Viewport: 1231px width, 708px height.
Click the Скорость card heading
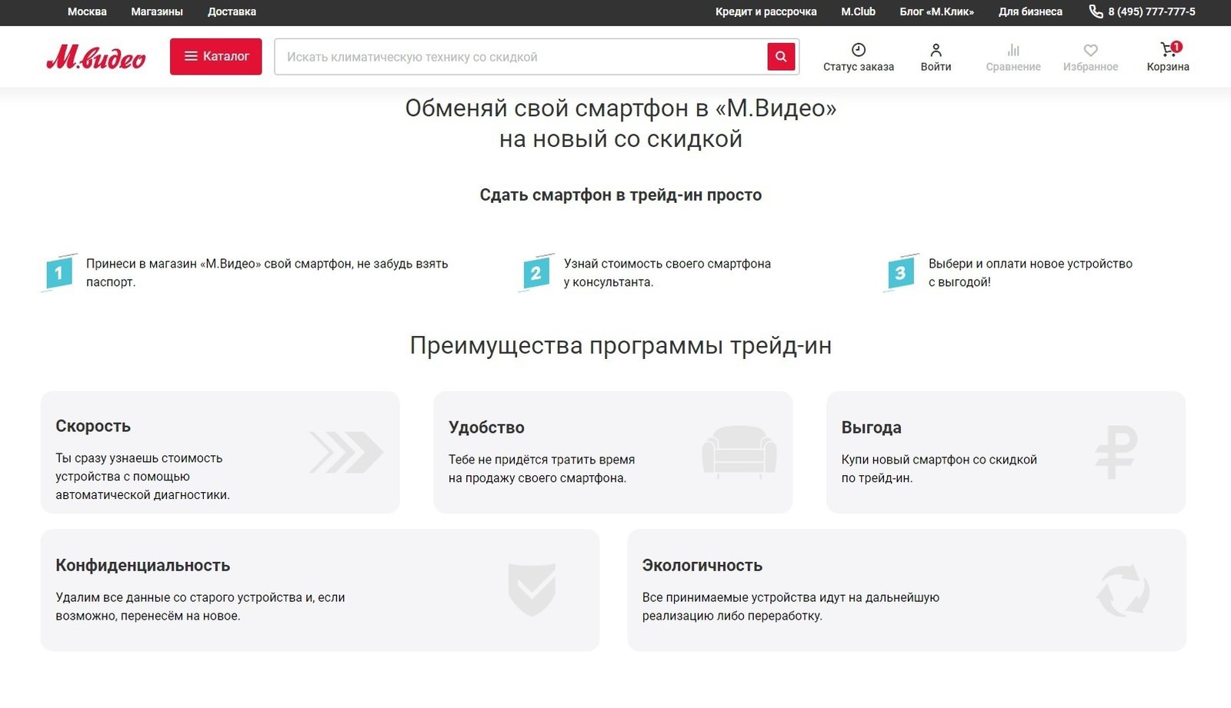(x=93, y=426)
